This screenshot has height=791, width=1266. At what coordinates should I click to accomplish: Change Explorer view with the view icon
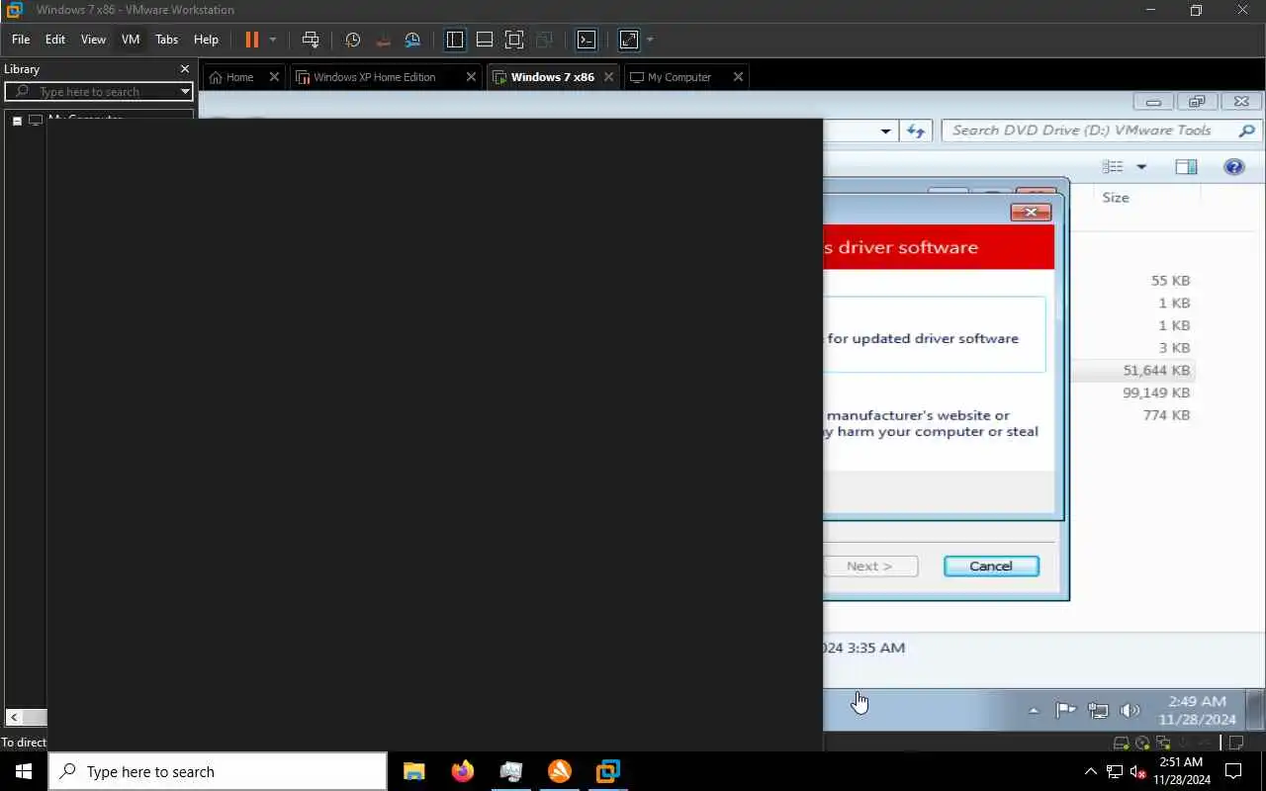[x=1114, y=167]
